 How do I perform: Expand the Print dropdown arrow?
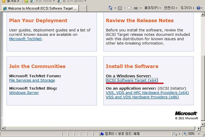pyautogui.click(x=141, y=8)
